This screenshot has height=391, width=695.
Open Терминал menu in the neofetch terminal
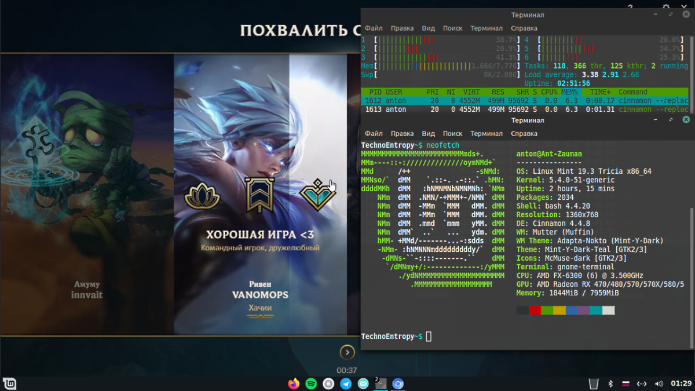pyautogui.click(x=487, y=134)
